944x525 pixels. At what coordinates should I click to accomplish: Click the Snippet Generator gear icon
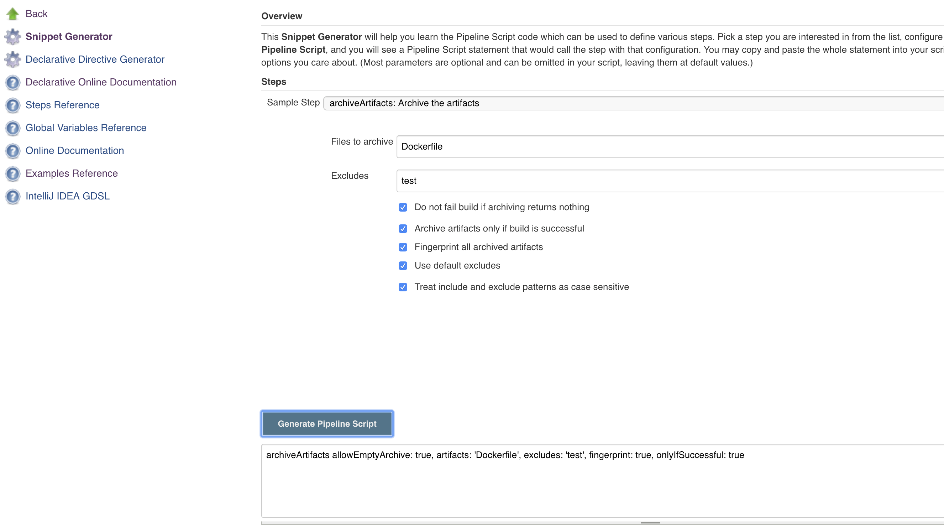(12, 37)
